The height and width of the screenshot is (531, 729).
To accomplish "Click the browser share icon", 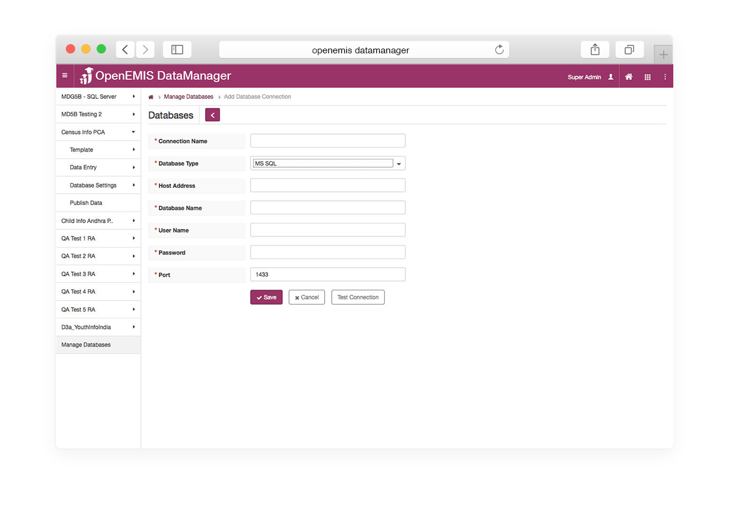I will click(595, 50).
